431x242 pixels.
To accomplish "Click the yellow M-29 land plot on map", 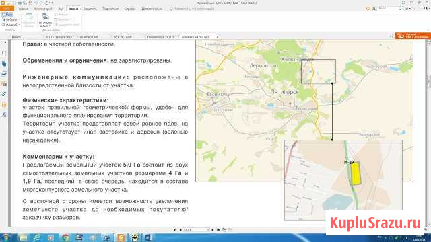I will click(x=356, y=173).
